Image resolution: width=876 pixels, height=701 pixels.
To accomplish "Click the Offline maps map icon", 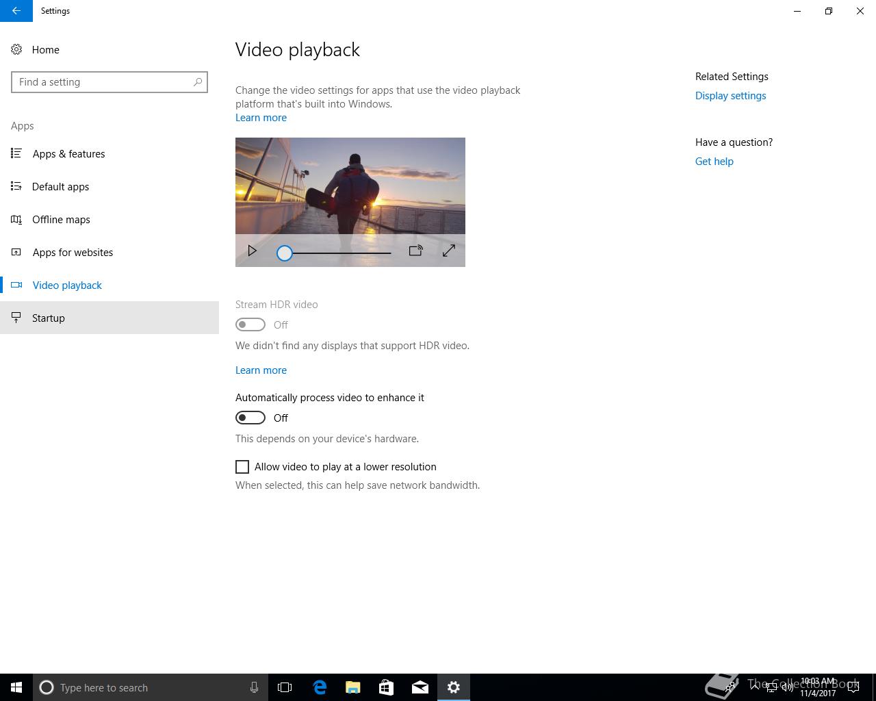I will 16,220.
